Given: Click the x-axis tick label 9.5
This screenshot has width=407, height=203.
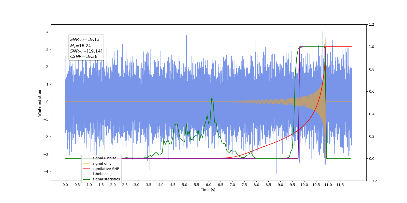Looking at the screenshot, I should [x=292, y=185].
